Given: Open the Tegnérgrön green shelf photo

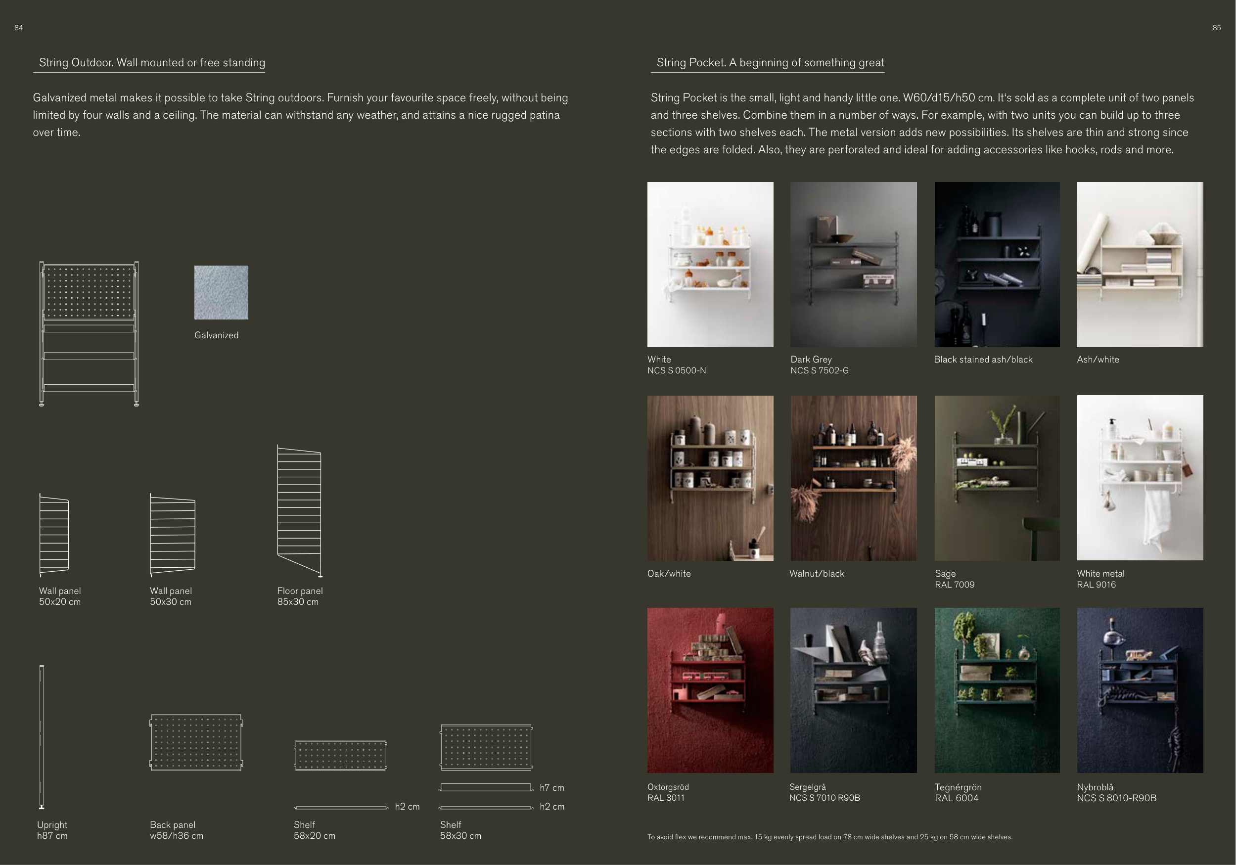Looking at the screenshot, I should pos(997,690).
